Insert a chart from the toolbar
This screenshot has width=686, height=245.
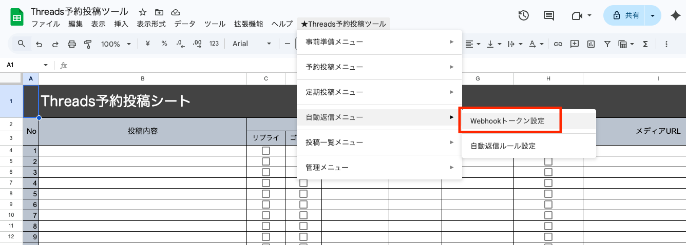tap(591, 44)
